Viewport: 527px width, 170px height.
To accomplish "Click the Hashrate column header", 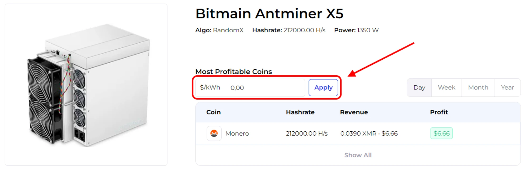I will click(x=300, y=112).
